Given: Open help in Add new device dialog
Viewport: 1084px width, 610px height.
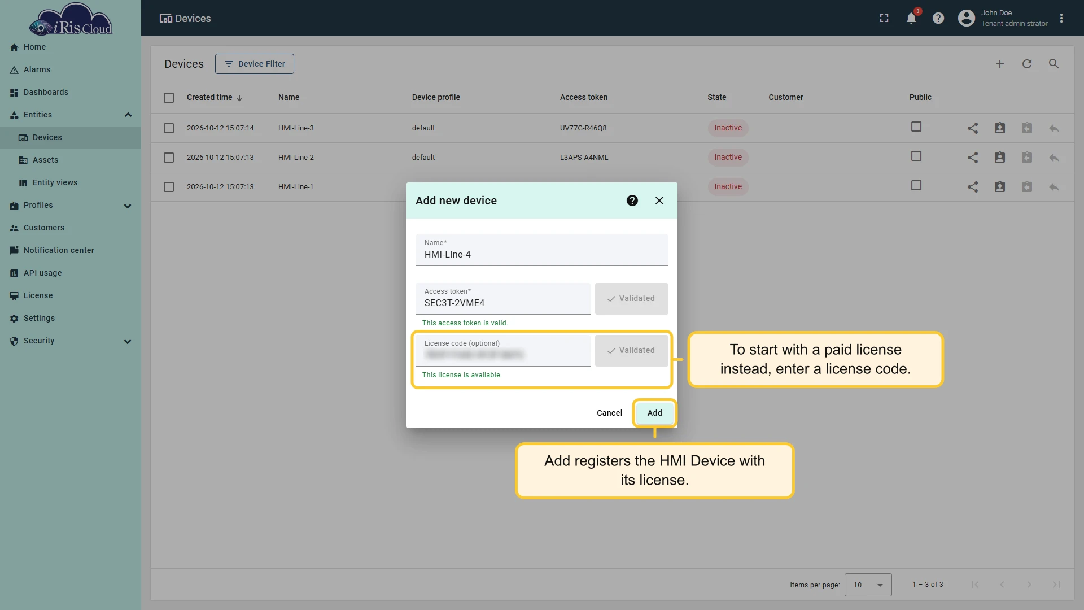Looking at the screenshot, I should coord(632,201).
